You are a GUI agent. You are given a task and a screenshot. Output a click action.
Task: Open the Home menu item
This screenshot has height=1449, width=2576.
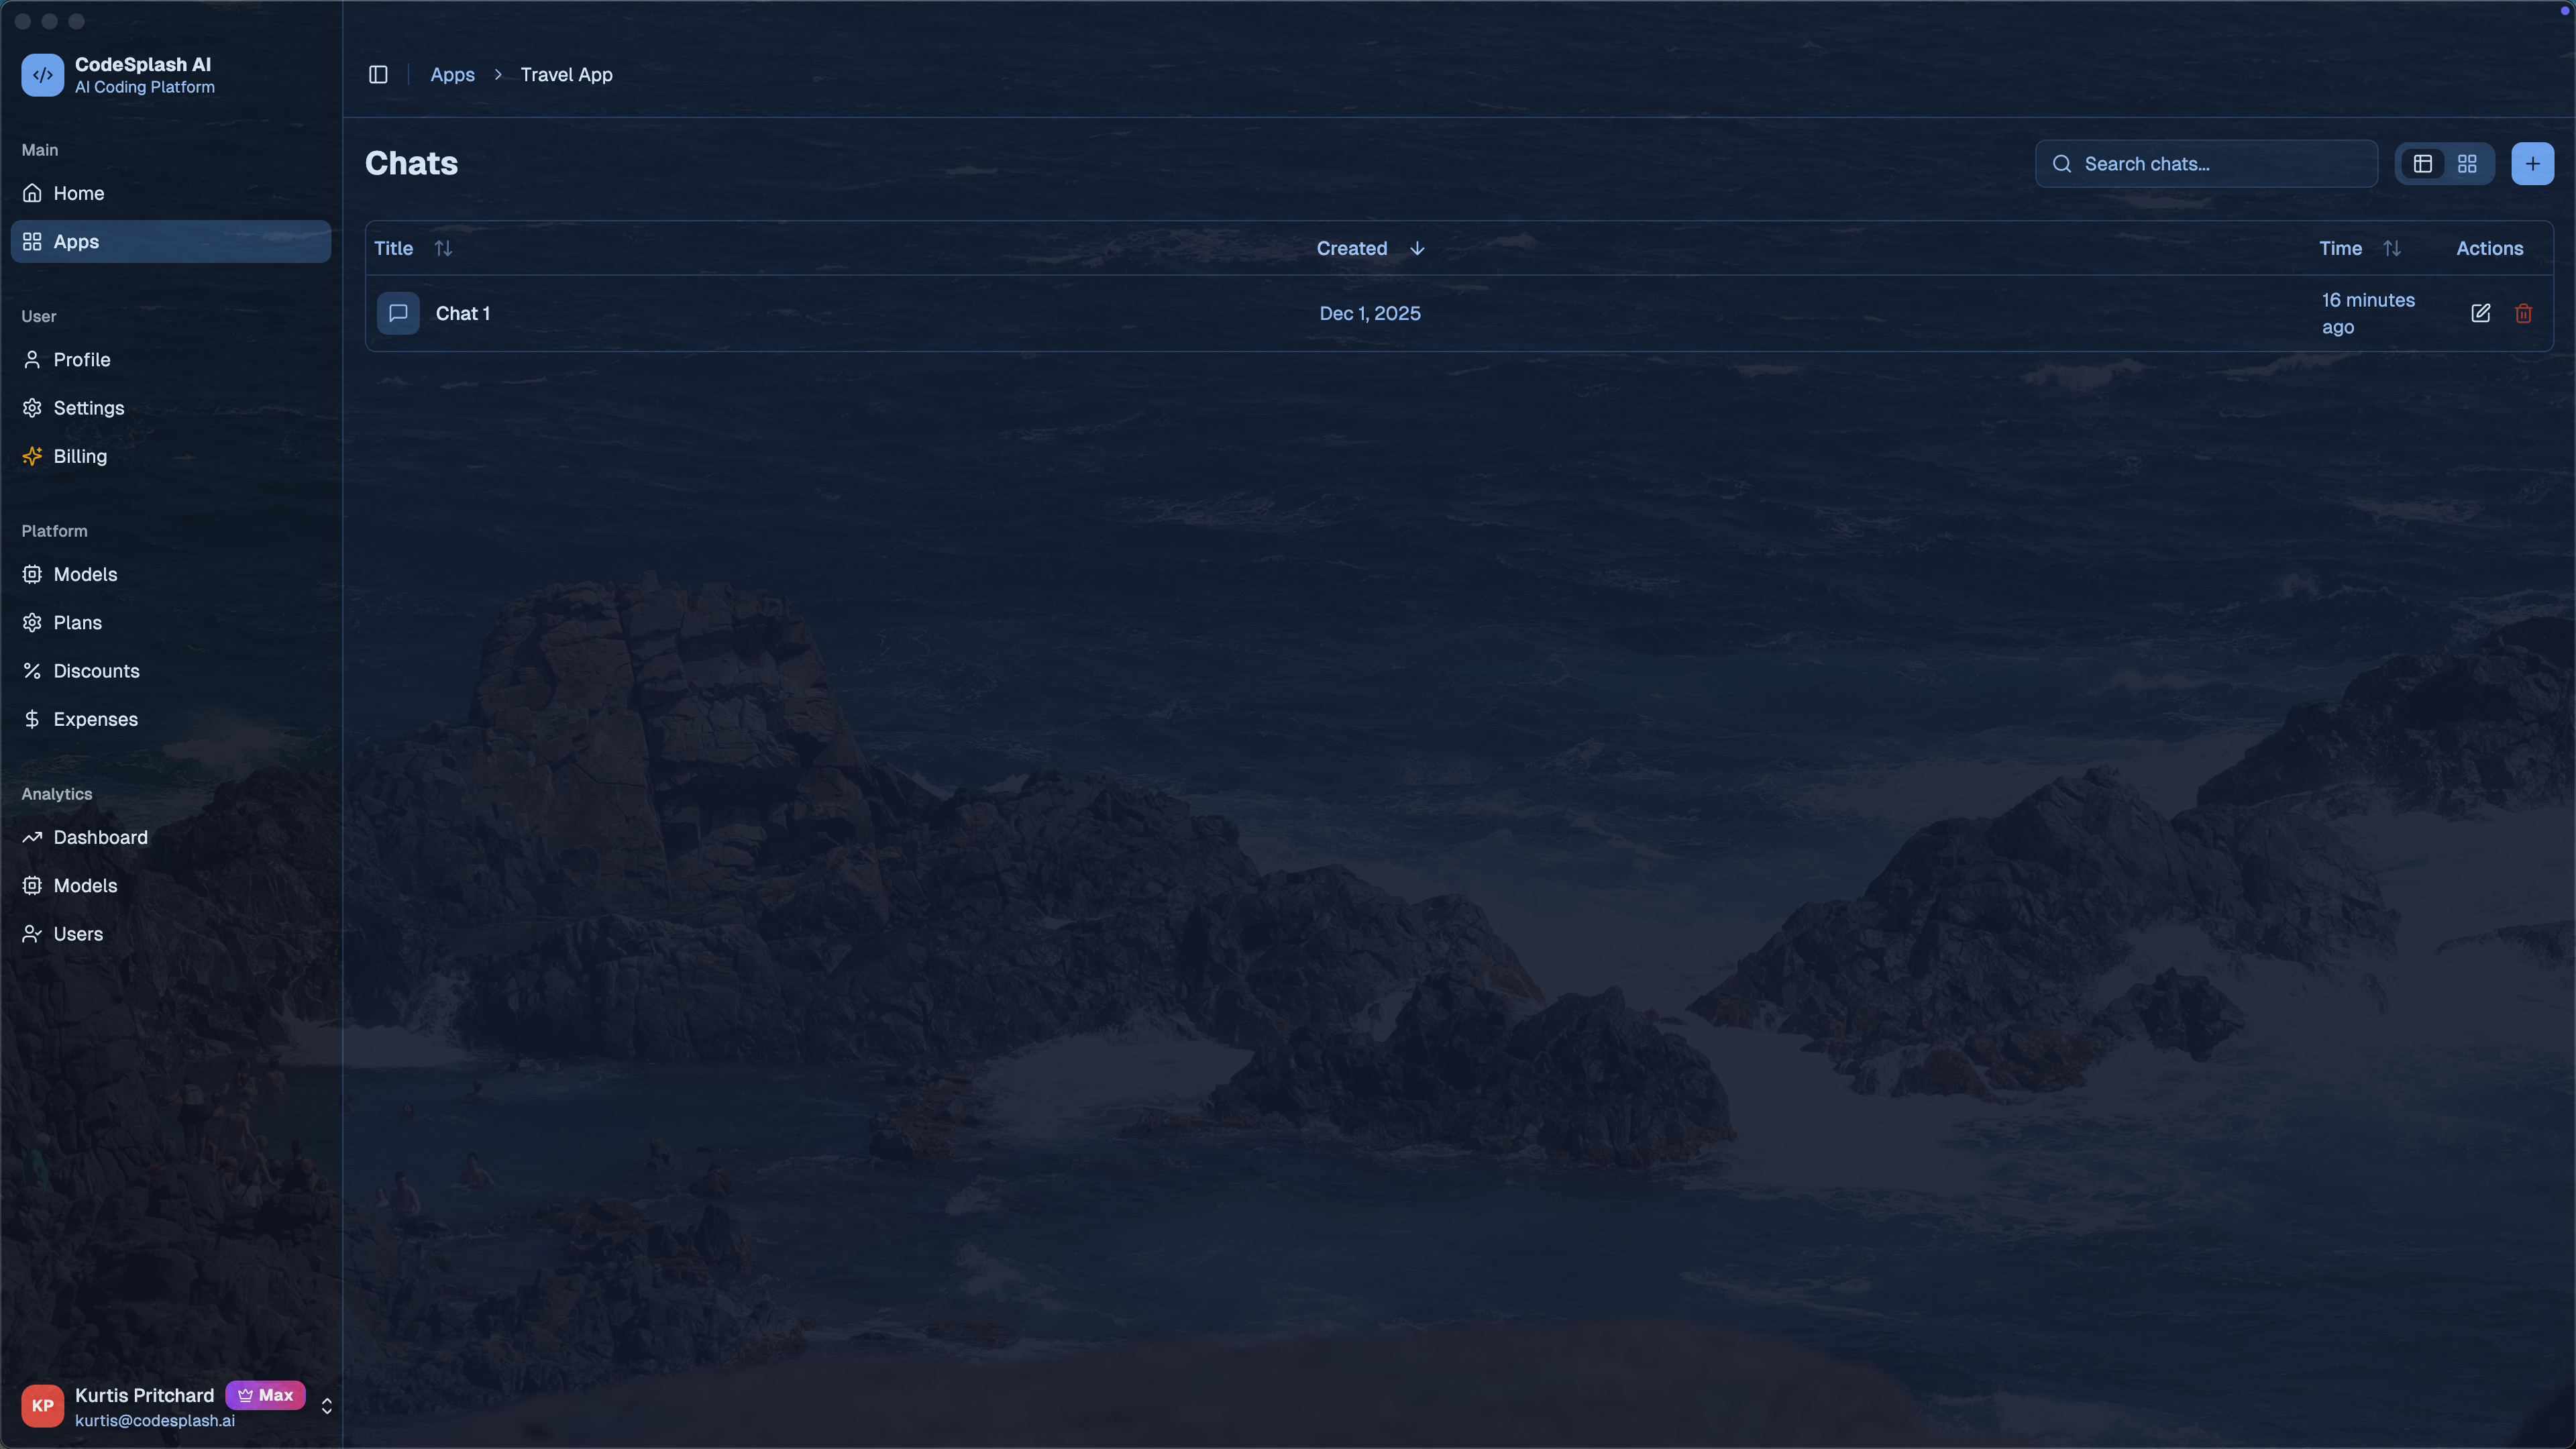pyautogui.click(x=78, y=193)
